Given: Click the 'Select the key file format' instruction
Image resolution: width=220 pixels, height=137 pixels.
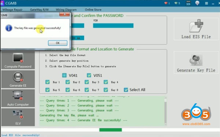Looking at the screenshot, I should coord(65,55).
